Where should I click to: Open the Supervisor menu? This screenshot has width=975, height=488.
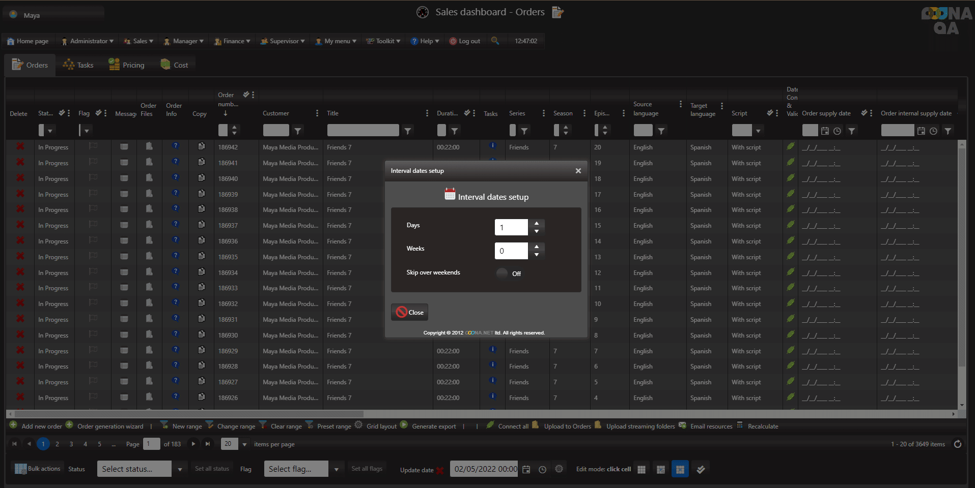[x=283, y=41]
